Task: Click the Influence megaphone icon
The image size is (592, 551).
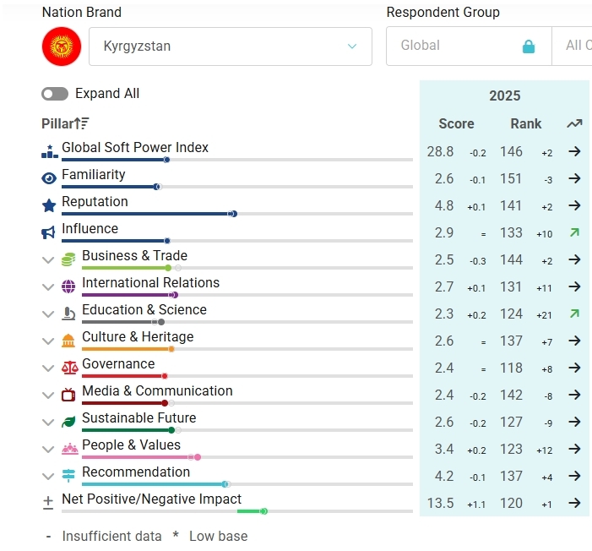Action: pyautogui.click(x=48, y=232)
